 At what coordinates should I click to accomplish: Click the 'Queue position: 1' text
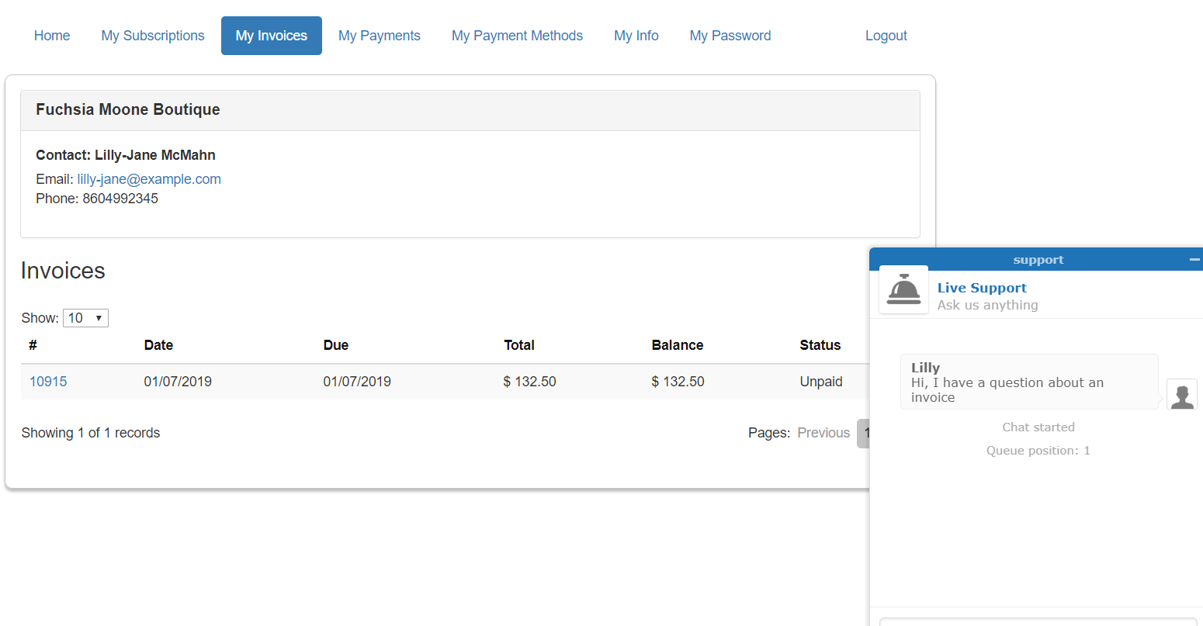1038,451
